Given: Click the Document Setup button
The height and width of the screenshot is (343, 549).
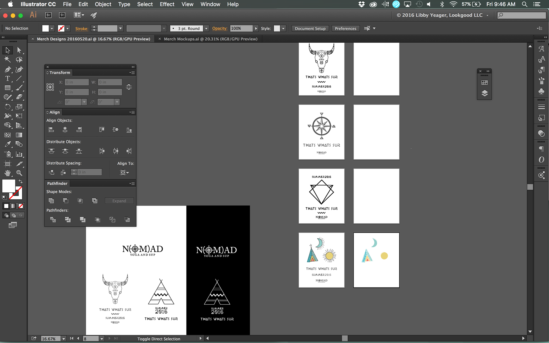Looking at the screenshot, I should (x=310, y=28).
